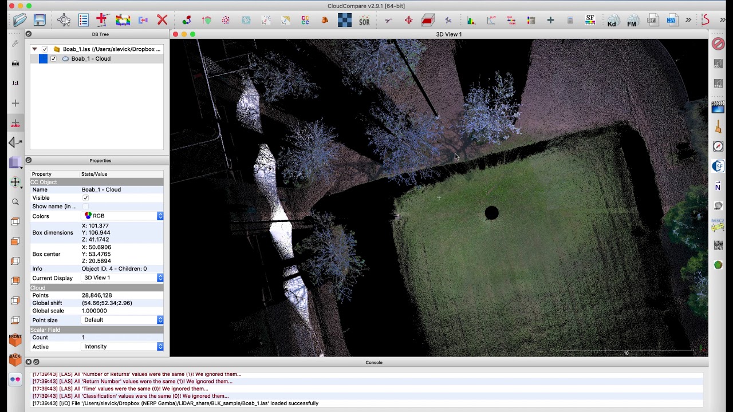The height and width of the screenshot is (412, 733).
Task: Click the red S curve plugin icon
Action: (706, 20)
